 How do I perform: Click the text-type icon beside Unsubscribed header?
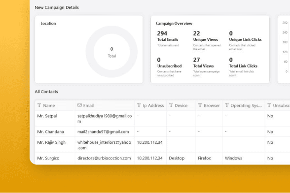pos(269,105)
